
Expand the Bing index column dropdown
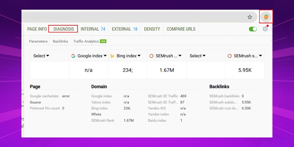click(129, 56)
